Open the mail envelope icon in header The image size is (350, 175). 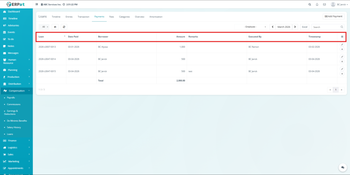pyautogui.click(x=324, y=4)
